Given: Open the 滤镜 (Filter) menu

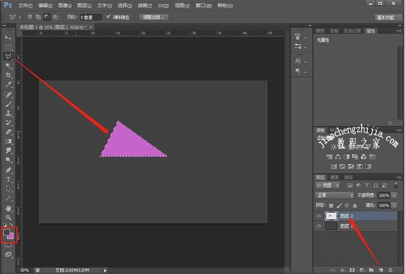Looking at the screenshot, I should (144, 5).
